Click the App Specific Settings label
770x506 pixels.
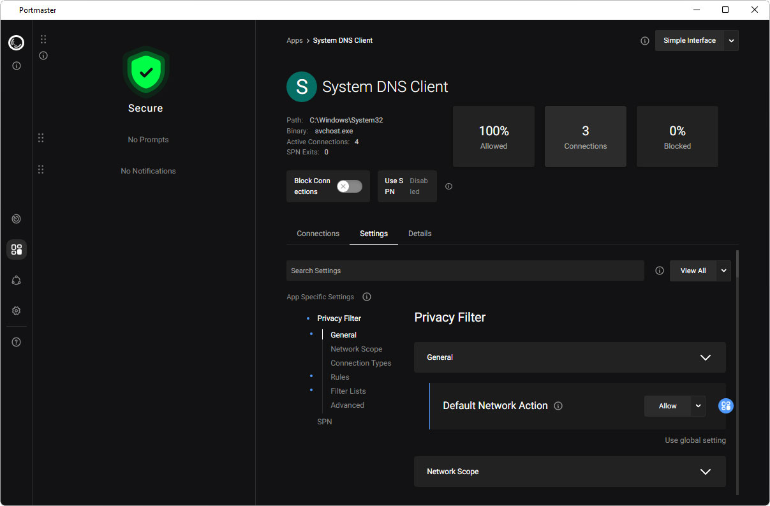pos(320,297)
